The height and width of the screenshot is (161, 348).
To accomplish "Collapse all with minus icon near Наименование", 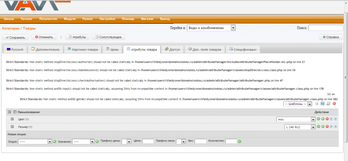I will click(15, 112).
